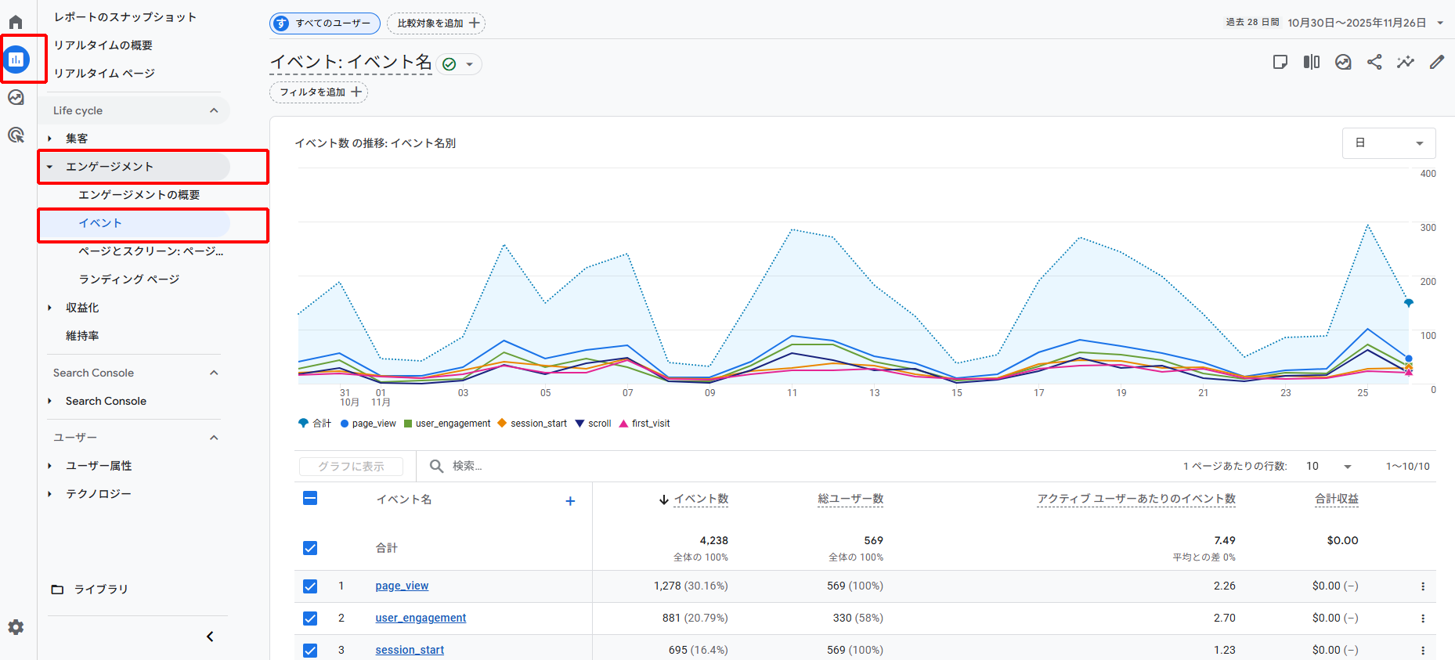
Task: Click the すべてのユーザー segment chip
Action: pyautogui.click(x=325, y=23)
